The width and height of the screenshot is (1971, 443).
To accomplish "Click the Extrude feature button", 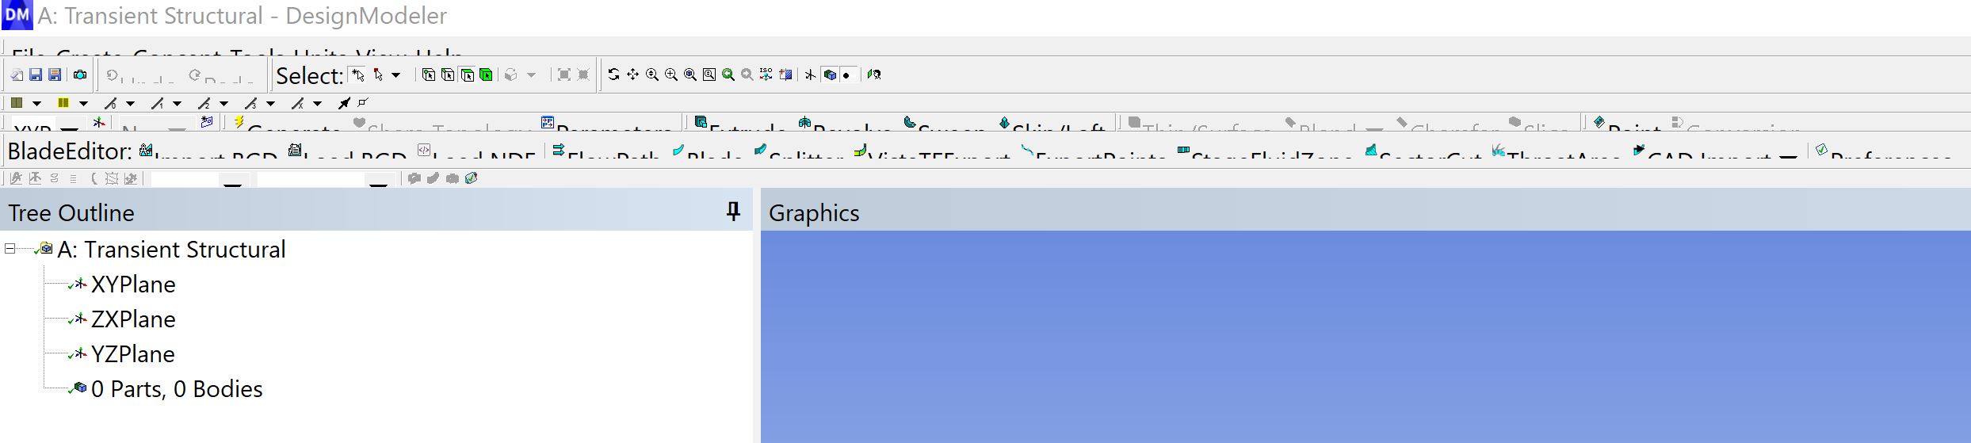I will coord(739,124).
